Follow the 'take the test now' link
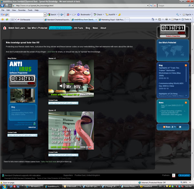Screen dimensions: 194x189 coord(48,161)
